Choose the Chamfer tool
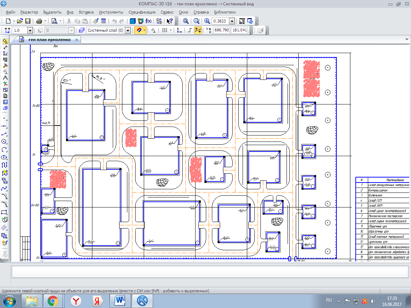This screenshot has width=411, height=308. [x=4, y=196]
